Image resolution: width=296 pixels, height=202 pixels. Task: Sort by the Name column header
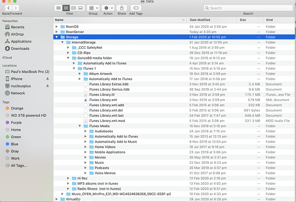(x=120, y=20)
